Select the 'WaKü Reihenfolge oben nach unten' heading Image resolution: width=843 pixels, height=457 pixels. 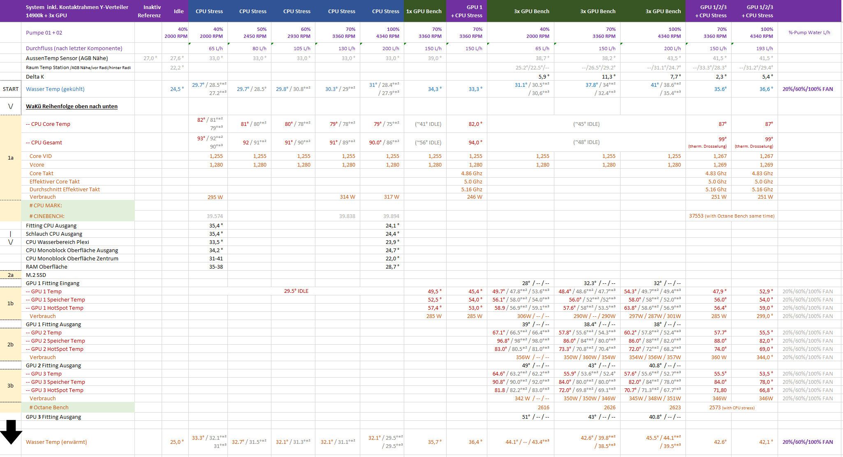click(x=72, y=107)
